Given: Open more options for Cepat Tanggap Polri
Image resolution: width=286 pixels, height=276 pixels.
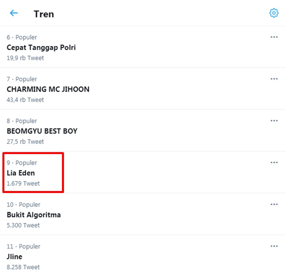Looking at the screenshot, I should 274,37.
